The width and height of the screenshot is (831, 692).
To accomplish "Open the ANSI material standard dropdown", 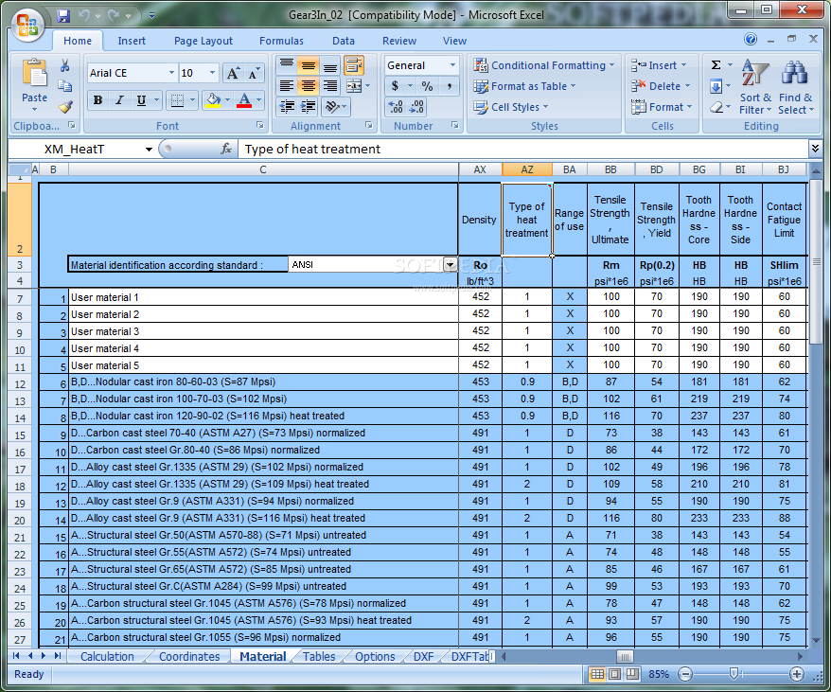I will pyautogui.click(x=450, y=264).
